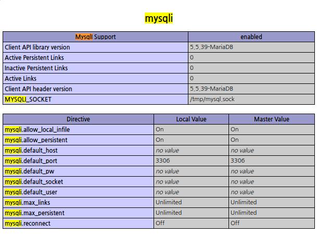Click the Directive column header
The height and width of the screenshot is (234, 318).
(x=78, y=119)
